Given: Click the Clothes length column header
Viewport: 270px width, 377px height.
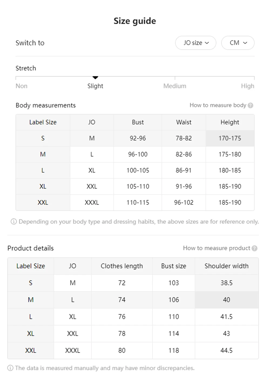Looking at the screenshot, I should click(122, 266).
